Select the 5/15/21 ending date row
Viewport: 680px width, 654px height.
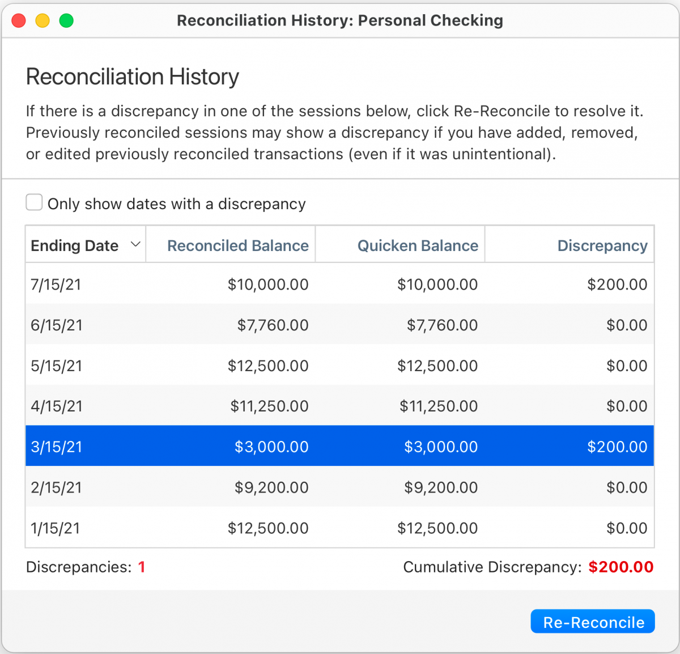(340, 366)
